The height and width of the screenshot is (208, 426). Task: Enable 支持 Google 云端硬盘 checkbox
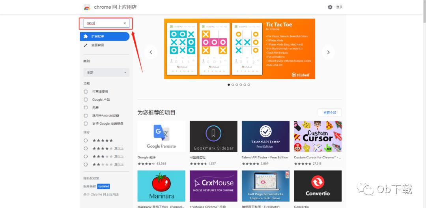(x=86, y=124)
